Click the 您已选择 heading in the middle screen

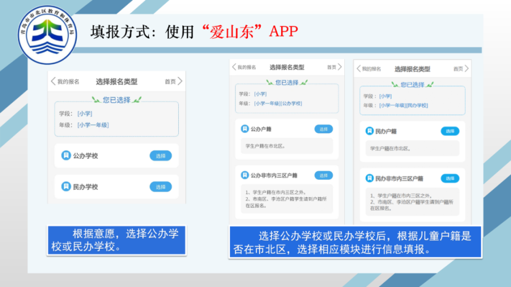(287, 83)
